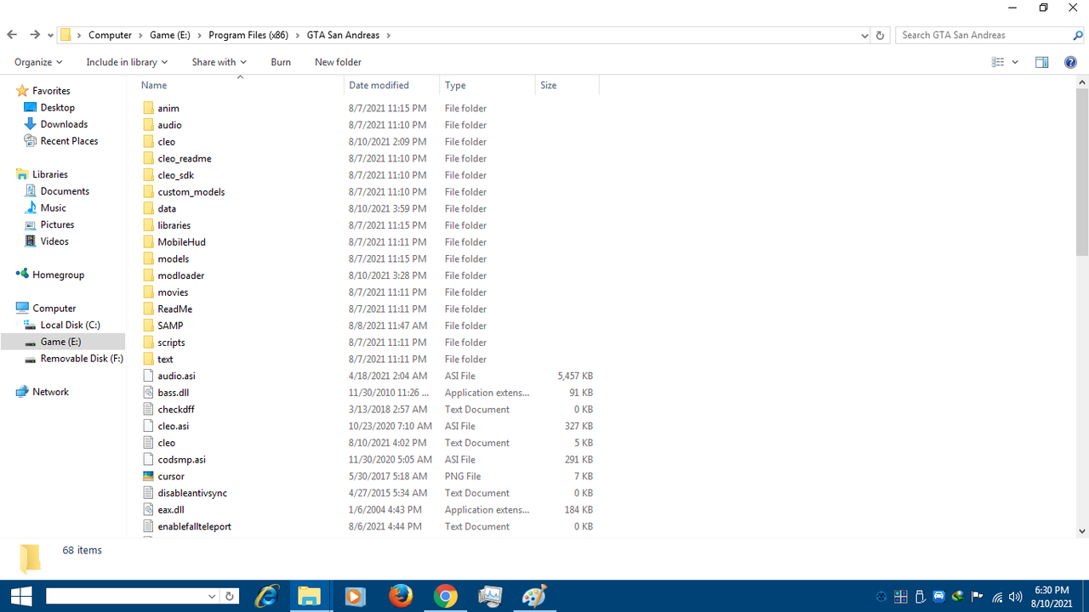Click the search magnifier icon
Image resolution: width=1089 pixels, height=612 pixels.
(1078, 35)
